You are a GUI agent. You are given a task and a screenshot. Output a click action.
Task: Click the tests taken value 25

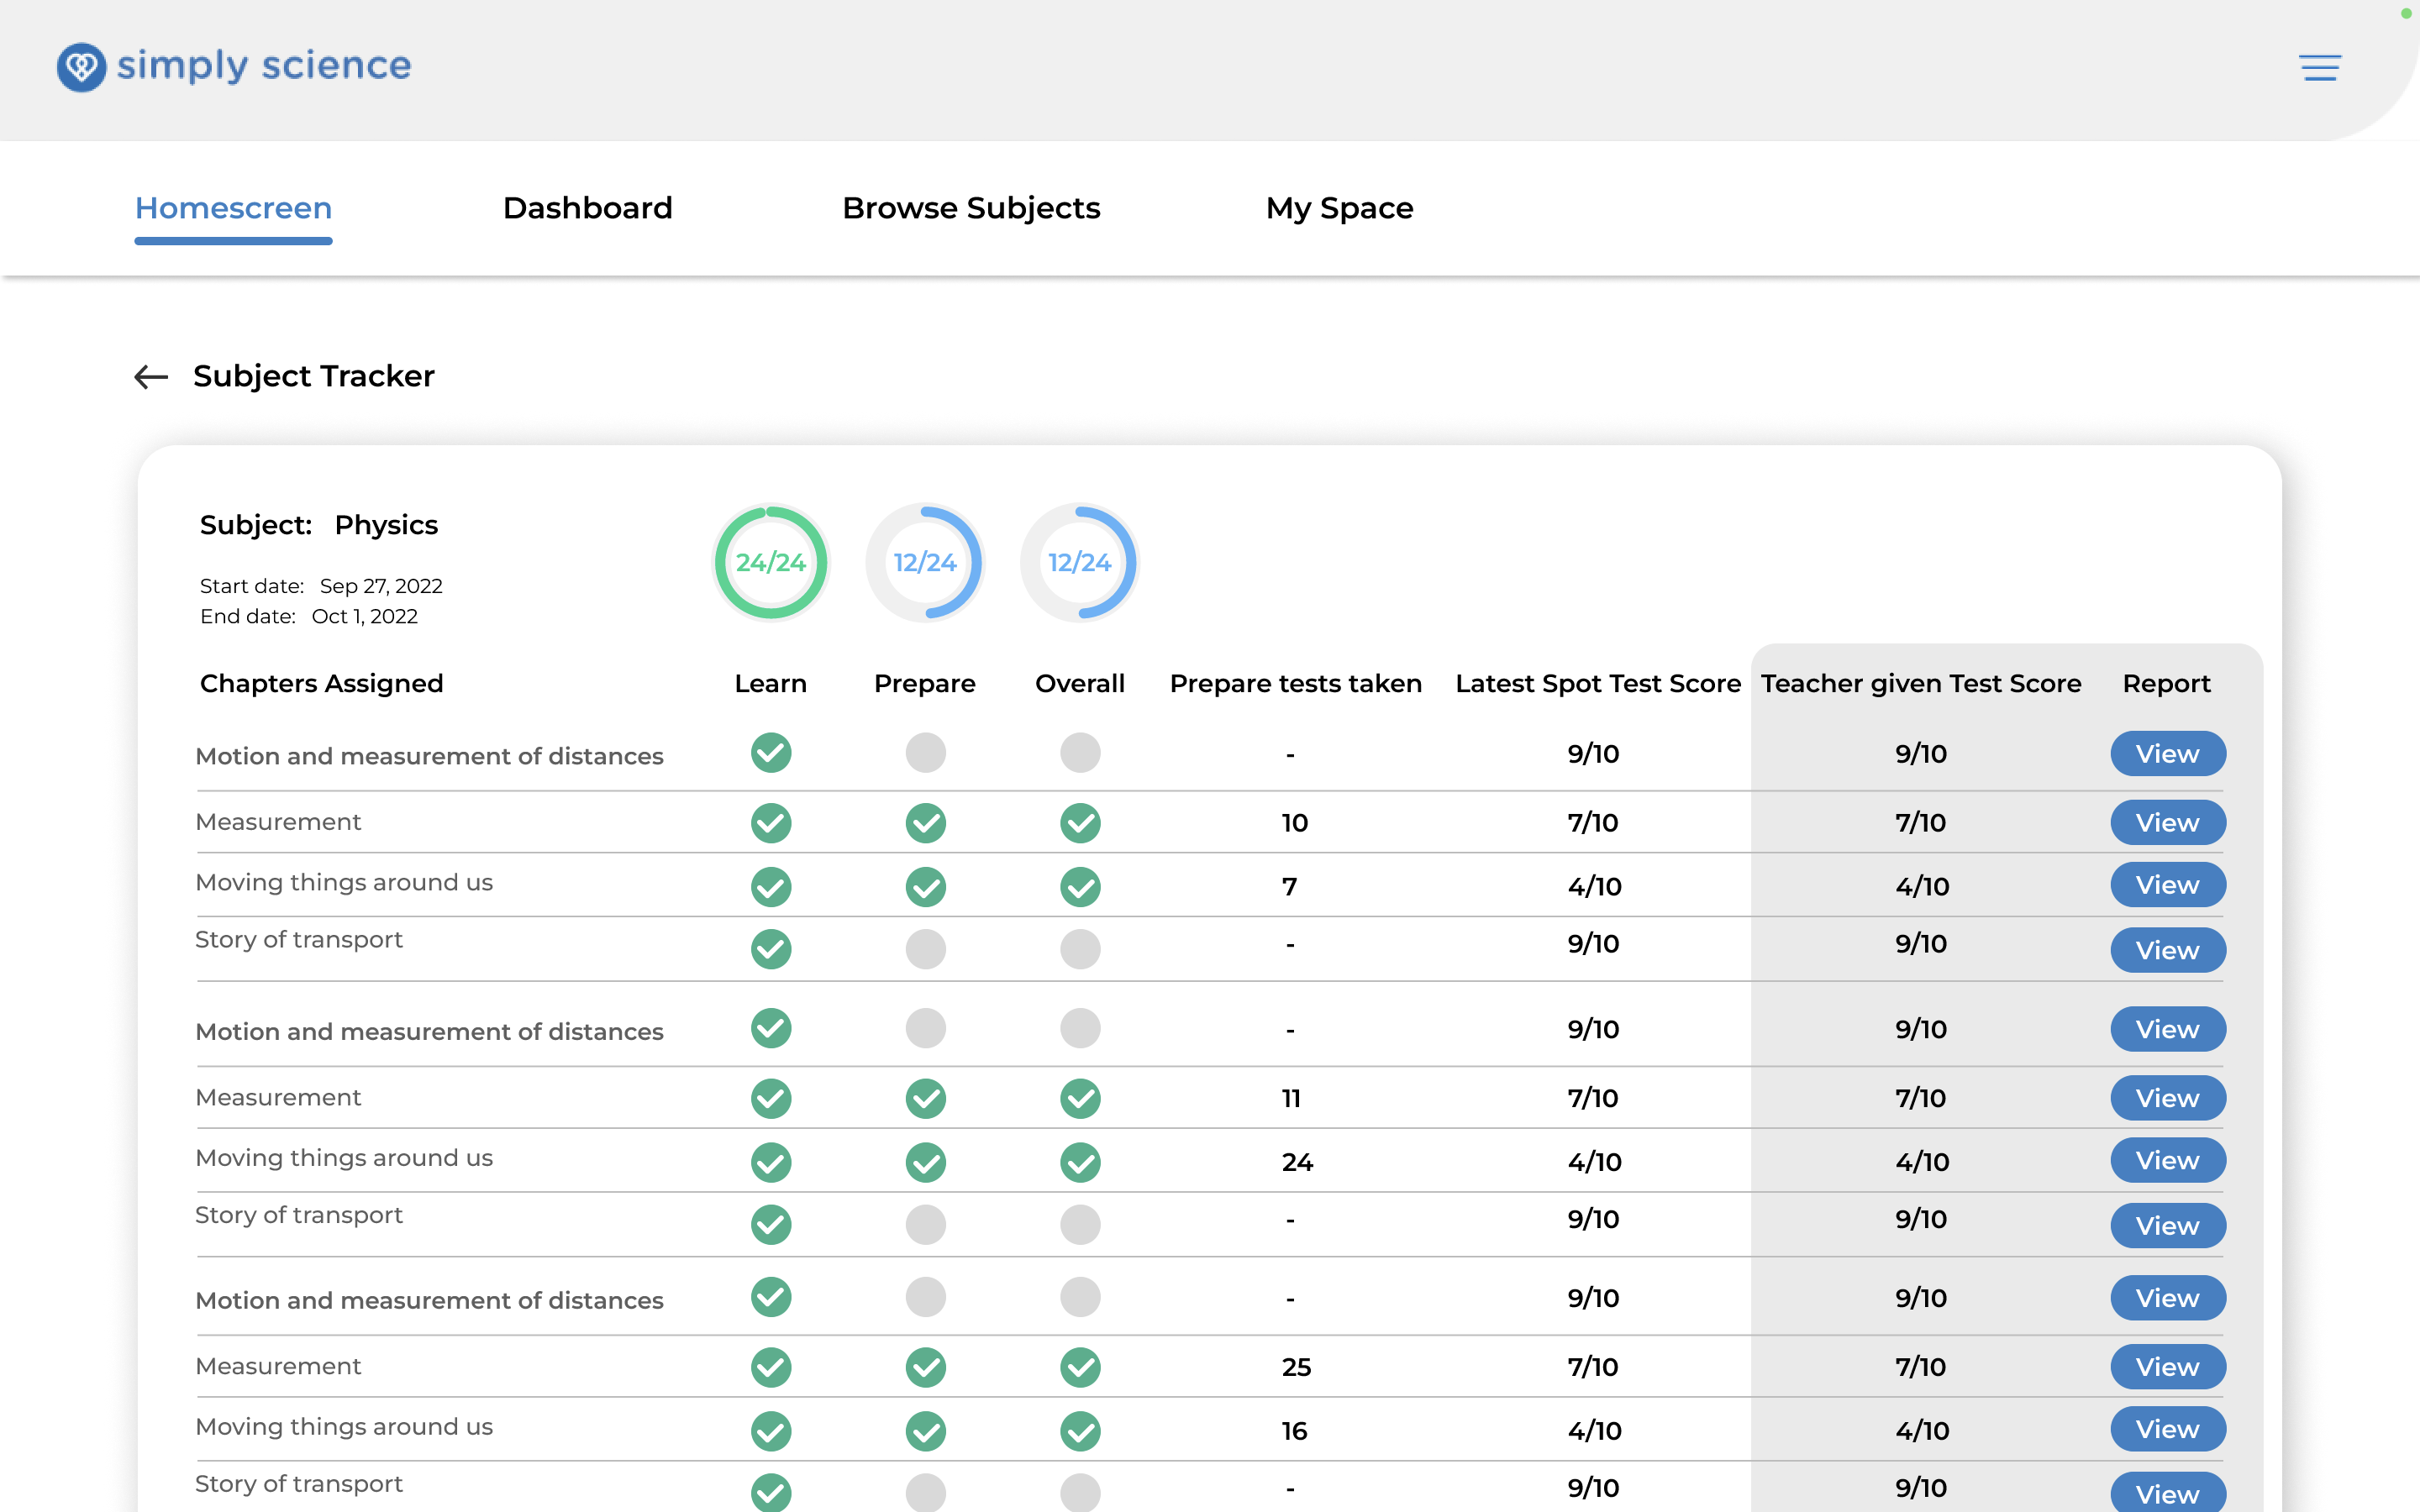(x=1296, y=1367)
